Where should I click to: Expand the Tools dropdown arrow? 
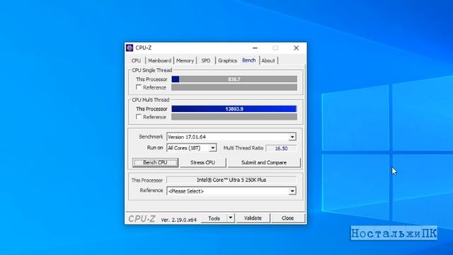pos(231,218)
